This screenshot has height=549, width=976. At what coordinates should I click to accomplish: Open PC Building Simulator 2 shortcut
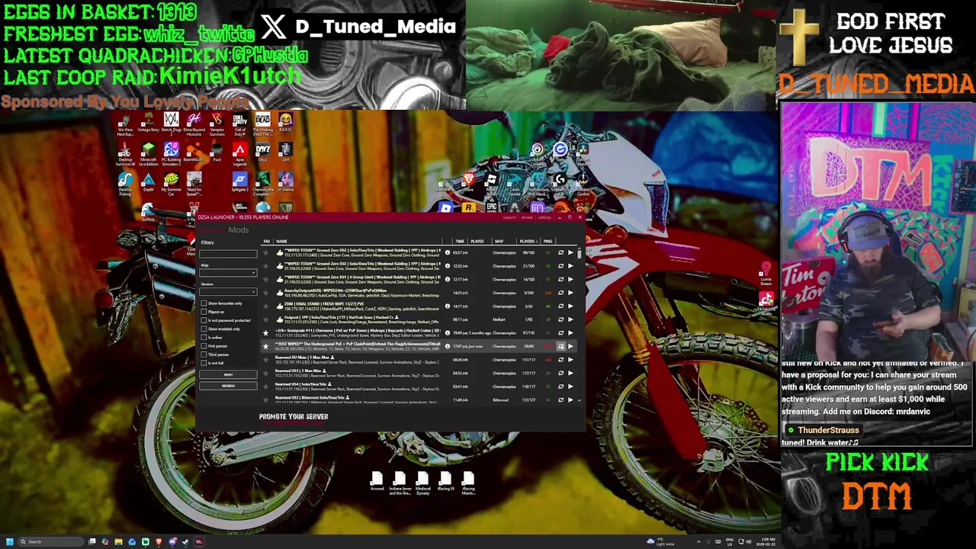pyautogui.click(x=172, y=153)
